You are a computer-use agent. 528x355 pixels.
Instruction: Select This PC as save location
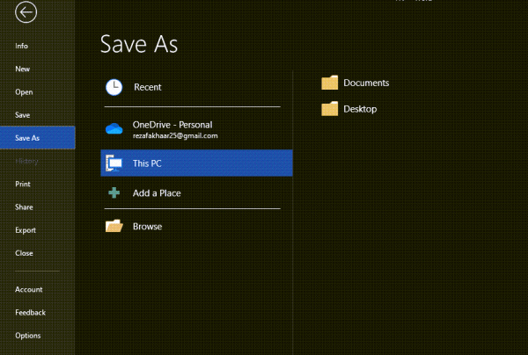(196, 163)
